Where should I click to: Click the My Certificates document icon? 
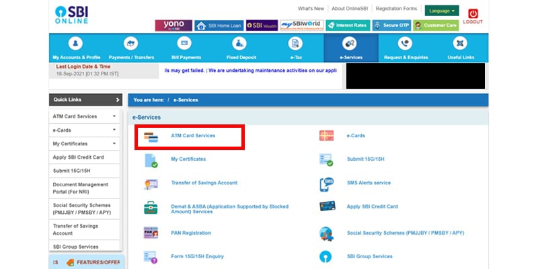tap(151, 160)
